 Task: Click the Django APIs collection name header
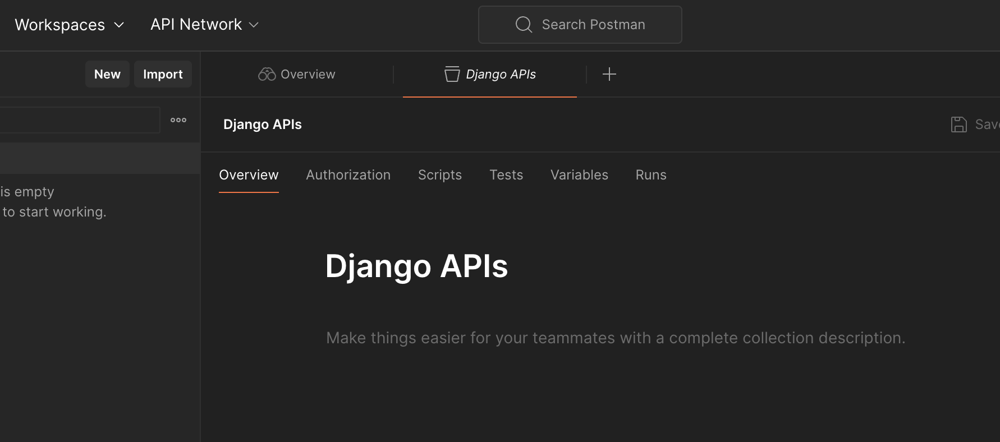coord(263,125)
